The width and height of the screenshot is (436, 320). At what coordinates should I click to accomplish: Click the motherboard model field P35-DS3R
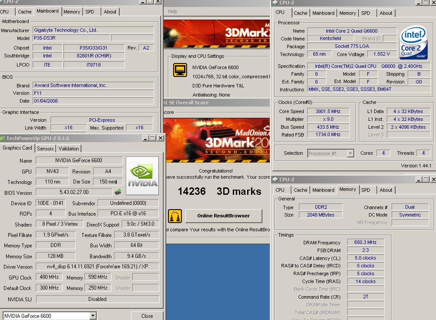pyautogui.click(x=72, y=38)
